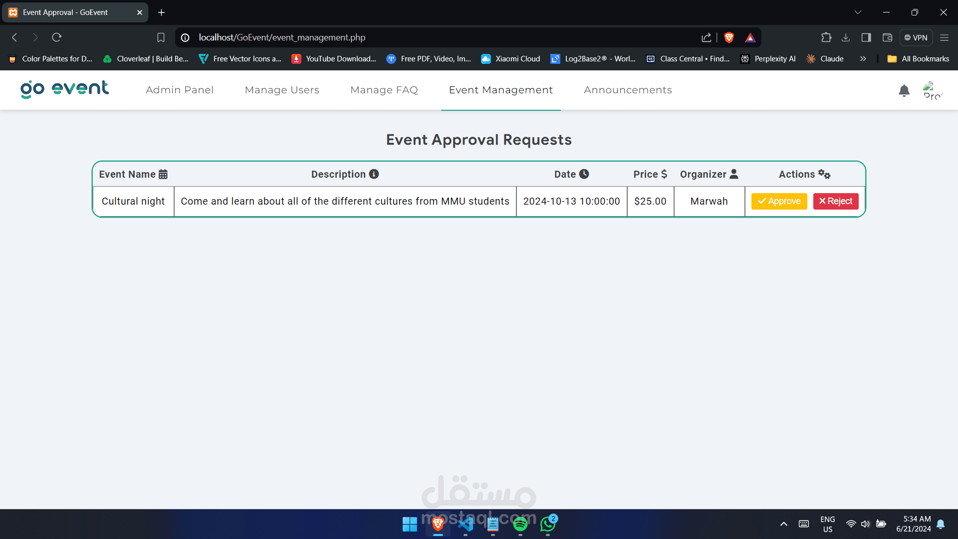Reject the Cultural night event

pos(836,201)
